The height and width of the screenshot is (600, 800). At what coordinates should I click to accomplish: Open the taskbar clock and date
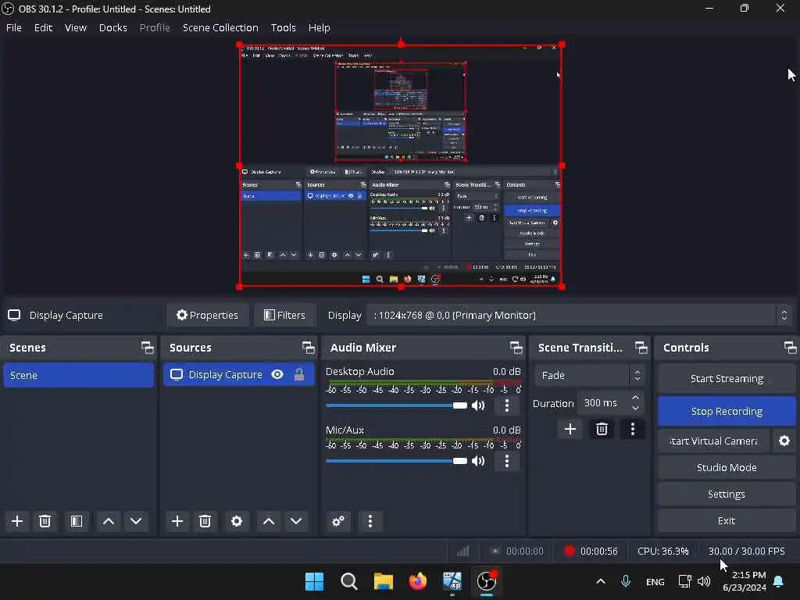pyautogui.click(x=745, y=581)
